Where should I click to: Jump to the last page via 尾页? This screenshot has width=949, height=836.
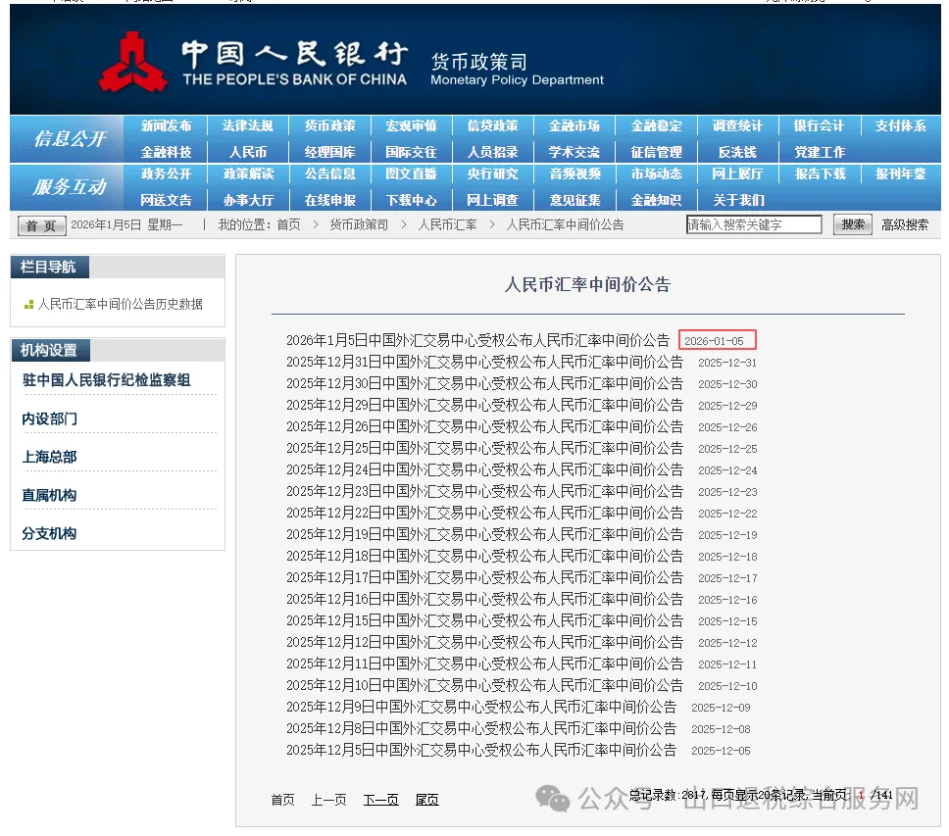(426, 799)
